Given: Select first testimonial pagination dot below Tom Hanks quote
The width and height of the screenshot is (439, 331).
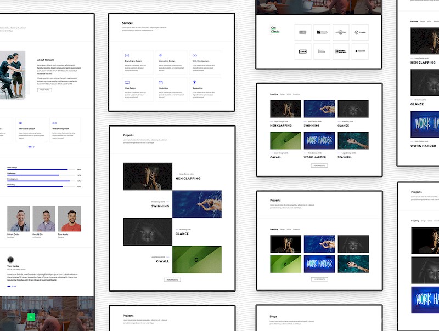Looking at the screenshot, I should pos(9,286).
